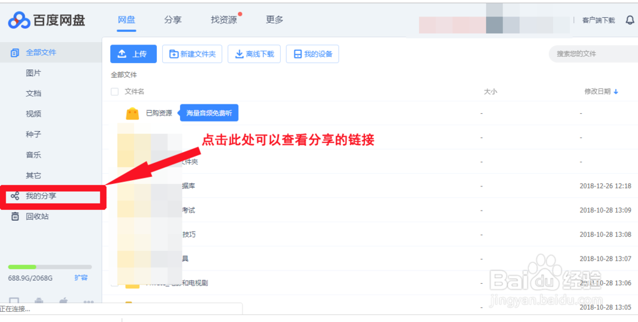Show 其它 category files
The height and width of the screenshot is (322, 638).
(33, 176)
